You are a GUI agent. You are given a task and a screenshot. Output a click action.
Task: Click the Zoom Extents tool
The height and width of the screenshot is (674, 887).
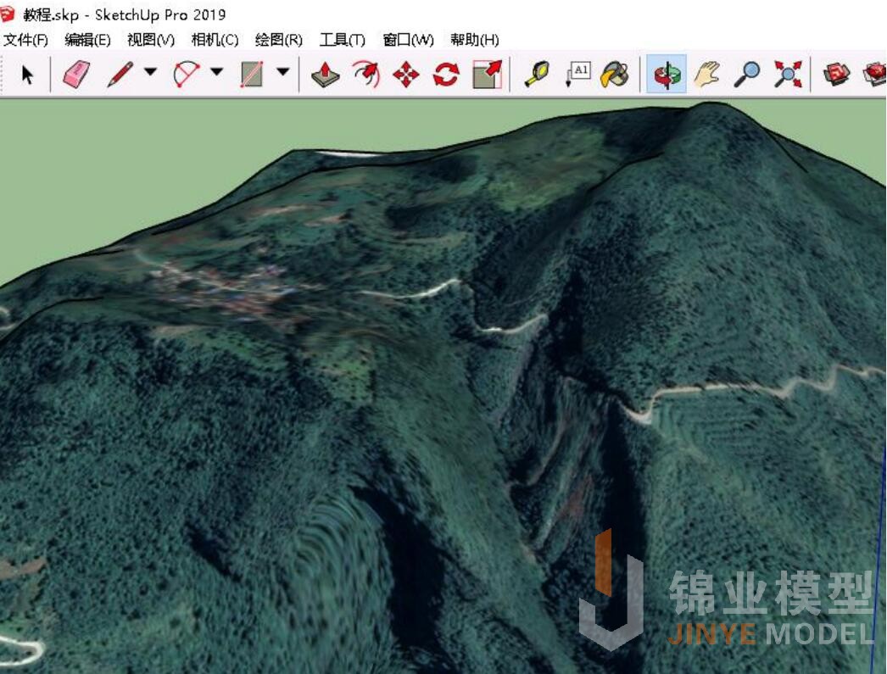[788, 74]
